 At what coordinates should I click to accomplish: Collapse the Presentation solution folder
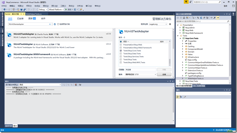pos(178,25)
